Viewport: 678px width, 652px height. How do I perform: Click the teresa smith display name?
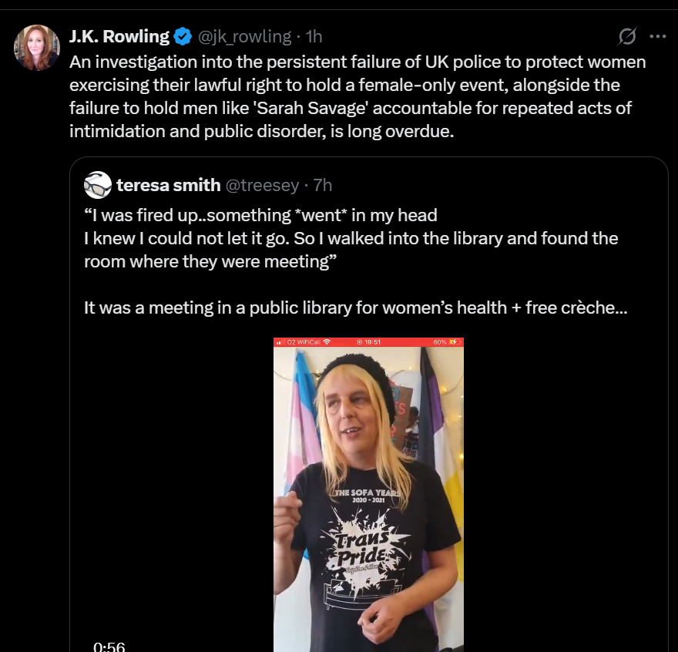[x=167, y=185]
